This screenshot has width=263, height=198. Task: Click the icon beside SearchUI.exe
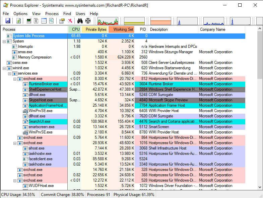tap(25, 122)
